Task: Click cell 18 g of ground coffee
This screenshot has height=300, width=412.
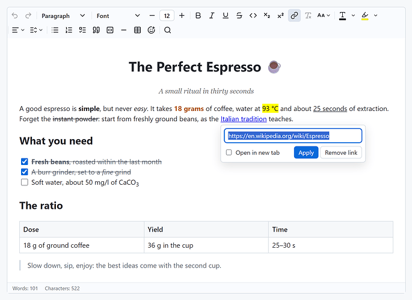Action: 82,245
